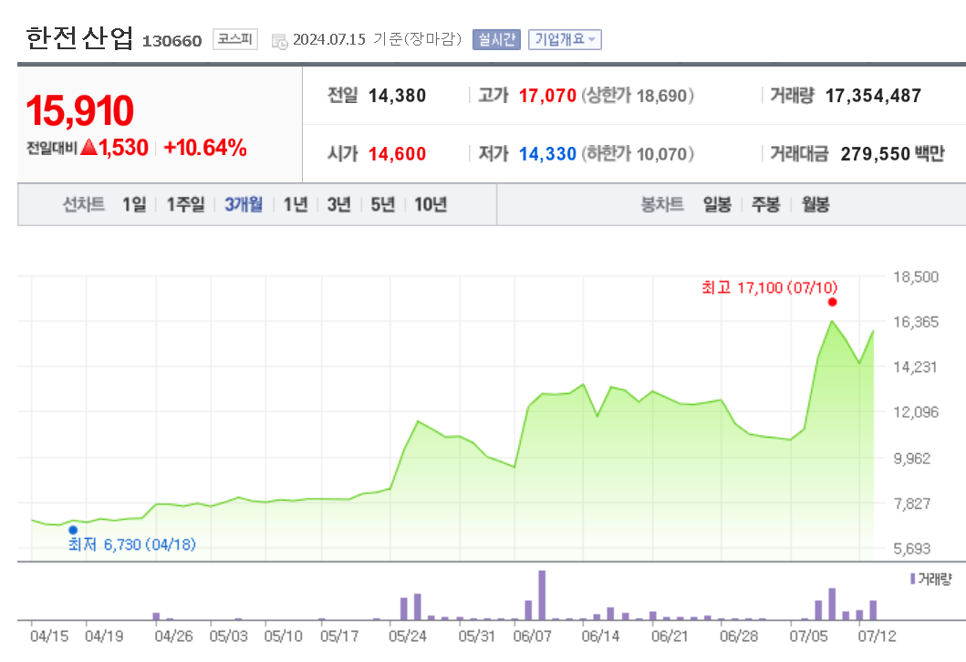Click the 한전산업 stock name heading

coord(79,38)
